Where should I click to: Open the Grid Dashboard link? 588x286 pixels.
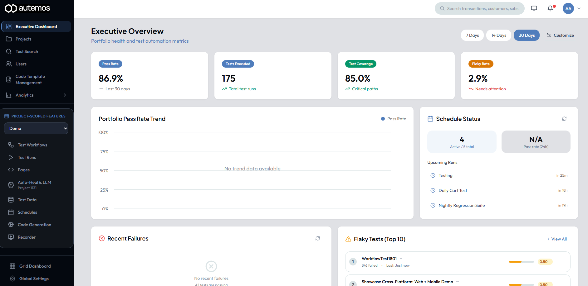click(x=36, y=266)
